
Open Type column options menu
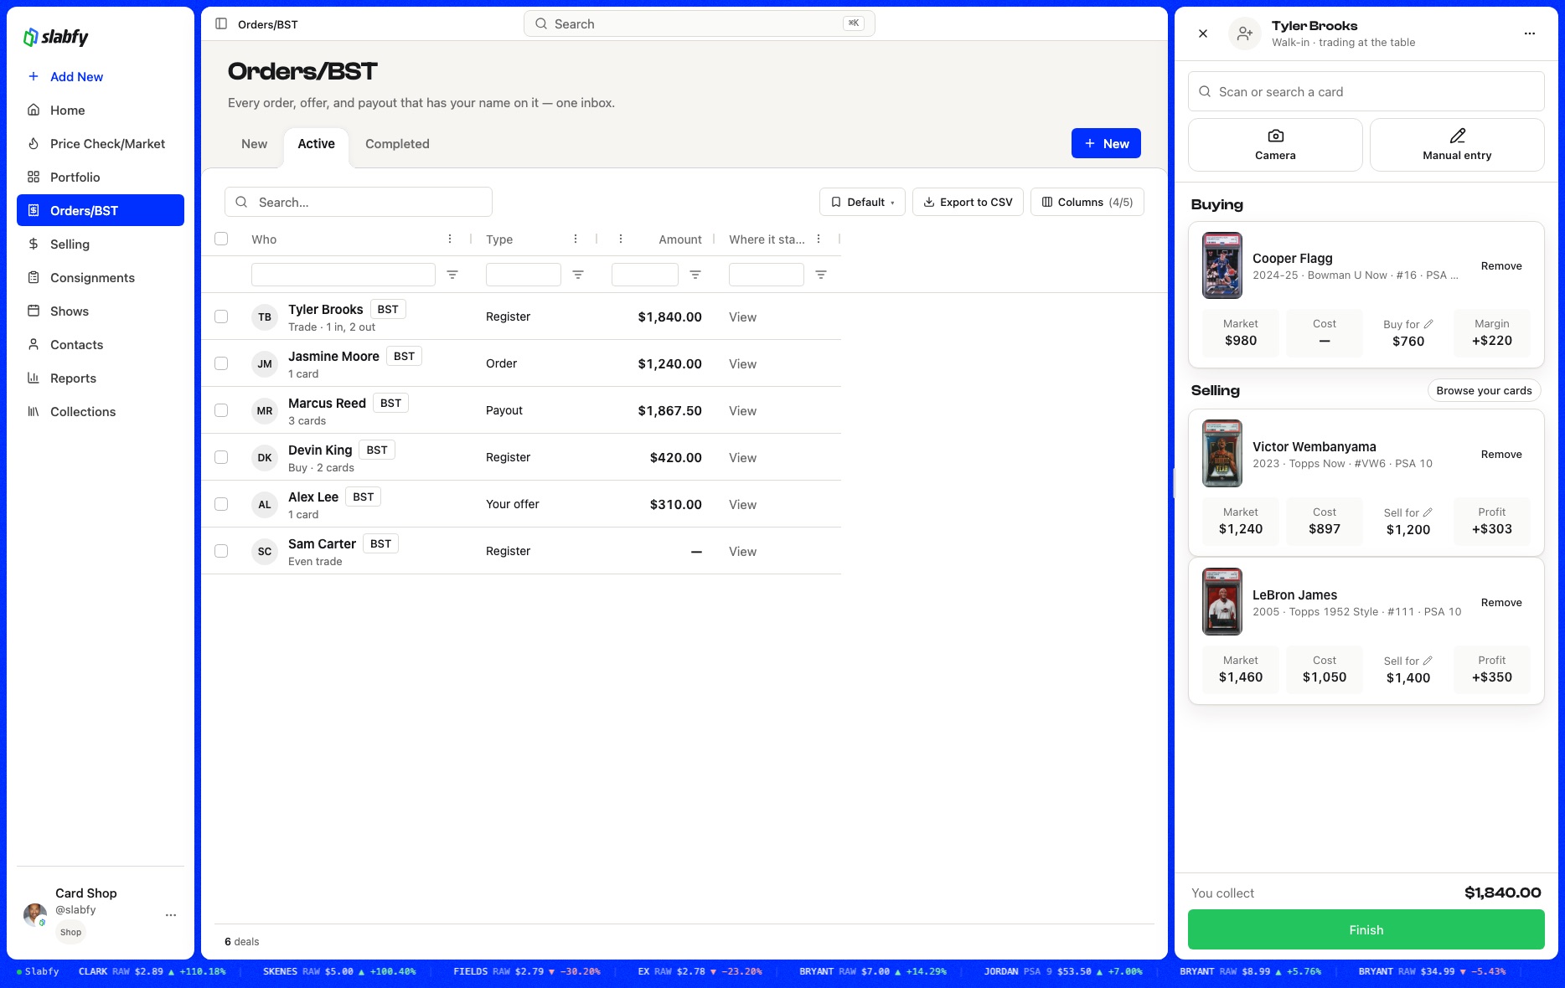coord(576,239)
